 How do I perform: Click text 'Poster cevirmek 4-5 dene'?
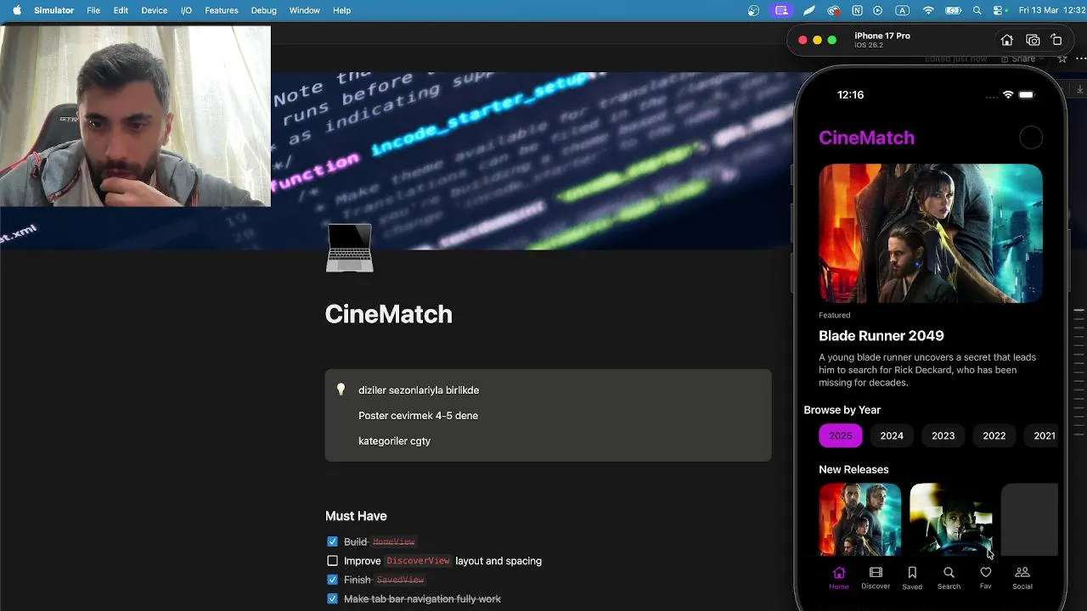tap(418, 416)
